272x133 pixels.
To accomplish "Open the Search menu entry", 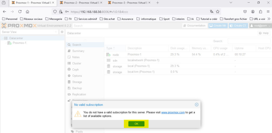I will coord(85,45).
